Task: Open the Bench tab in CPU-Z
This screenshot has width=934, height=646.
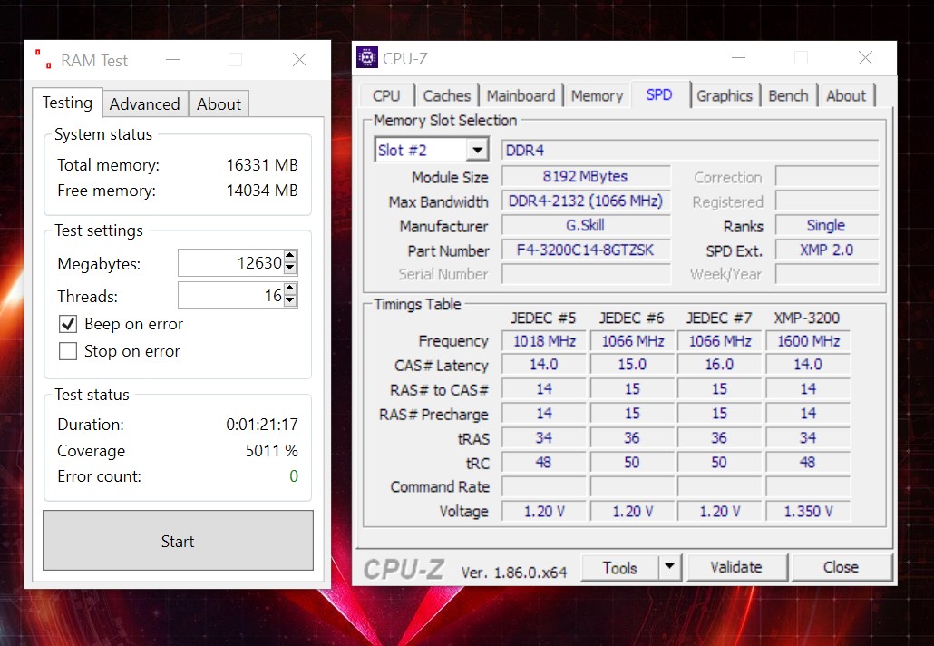Action: (788, 95)
